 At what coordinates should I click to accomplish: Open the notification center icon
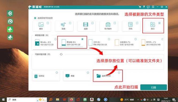coord(174,100)
